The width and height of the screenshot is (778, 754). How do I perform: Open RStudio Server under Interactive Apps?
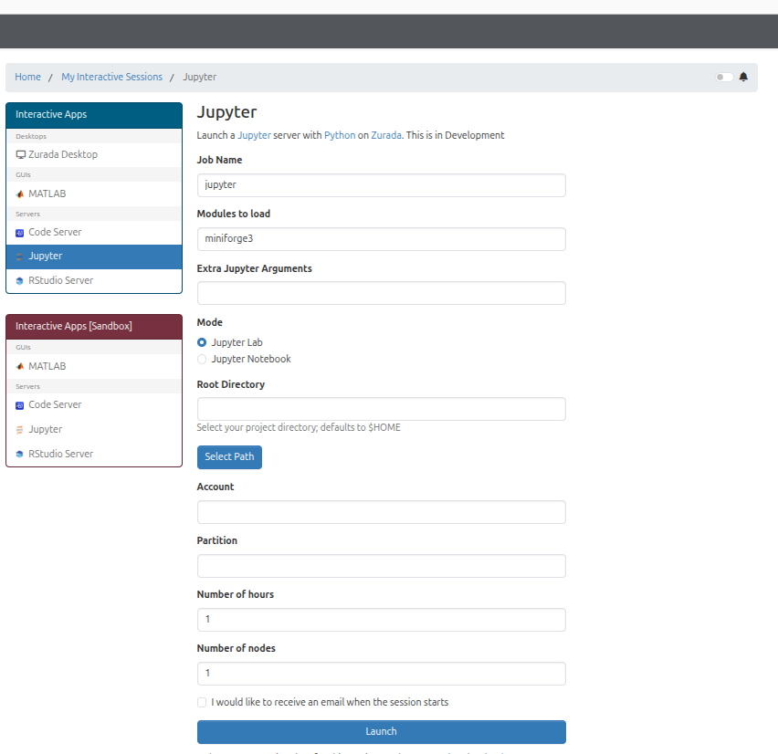coord(94,281)
